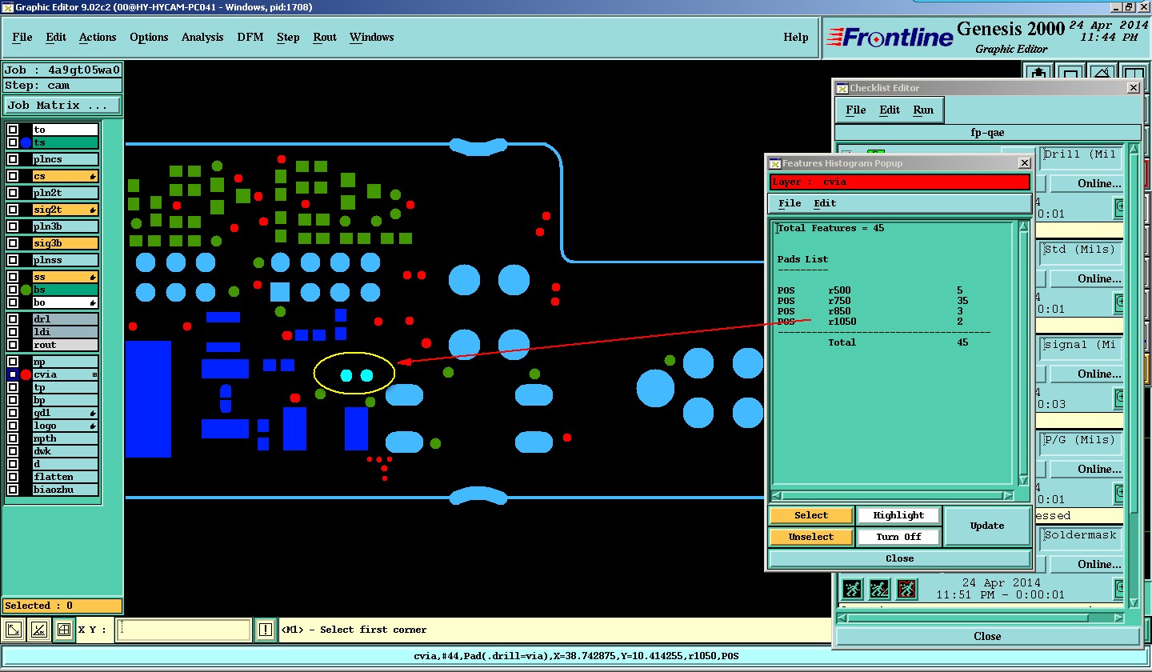Open the Job Matrix button
This screenshot has height=672, width=1152.
click(62, 105)
